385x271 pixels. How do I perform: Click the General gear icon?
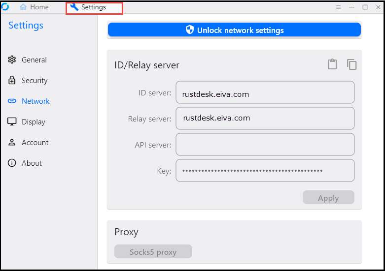click(x=12, y=60)
